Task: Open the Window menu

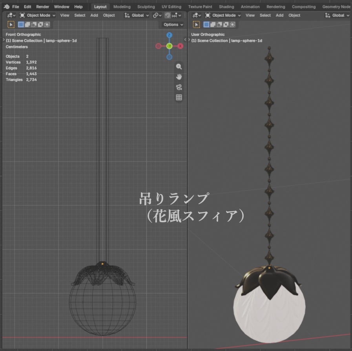Action: [x=62, y=7]
